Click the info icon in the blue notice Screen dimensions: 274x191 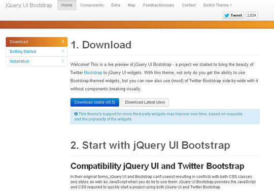(x=76, y=114)
